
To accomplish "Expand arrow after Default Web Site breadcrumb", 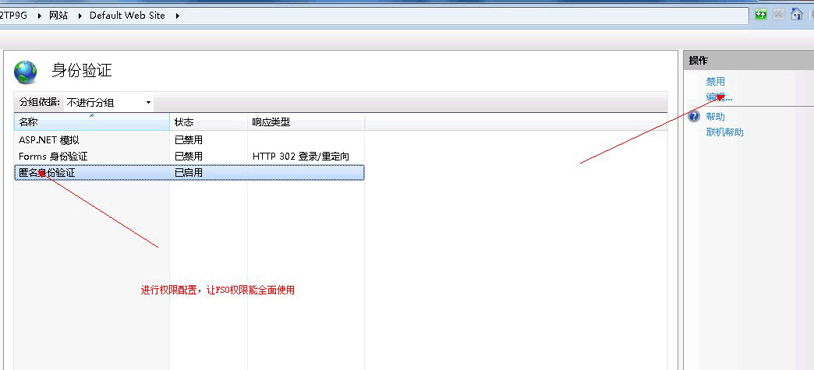I will 177,16.
